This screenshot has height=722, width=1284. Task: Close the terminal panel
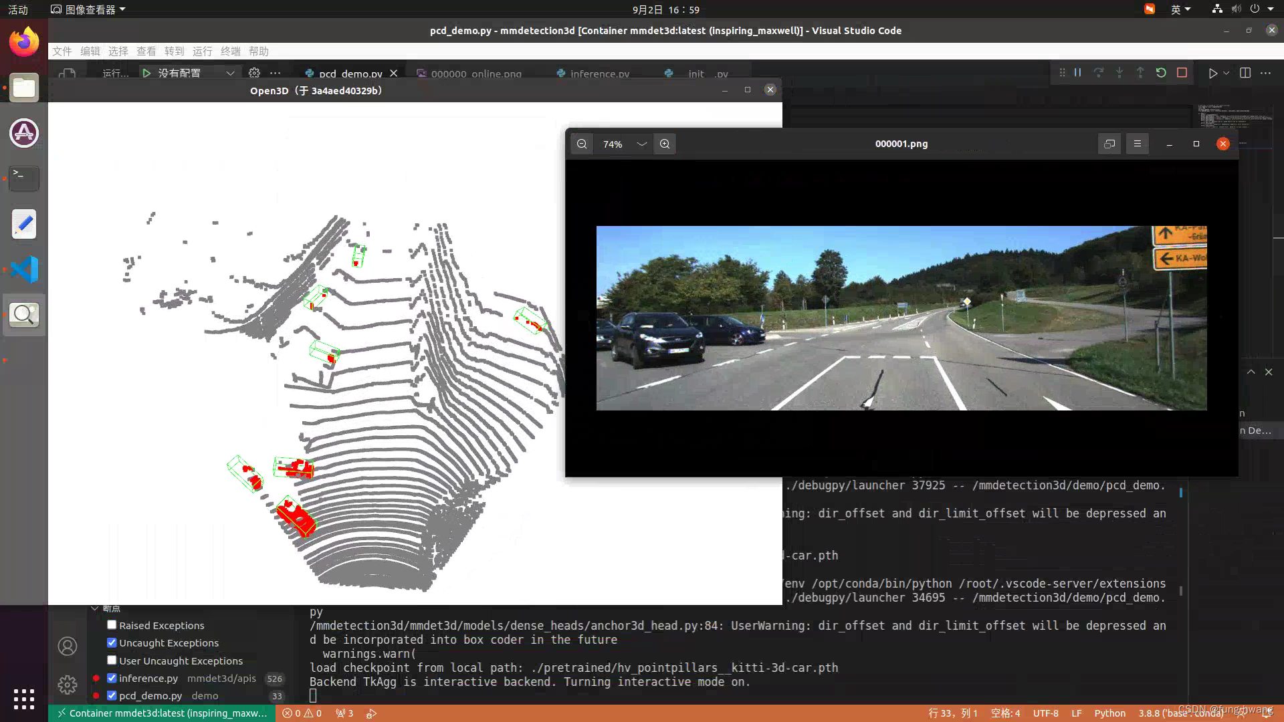tap(1269, 372)
